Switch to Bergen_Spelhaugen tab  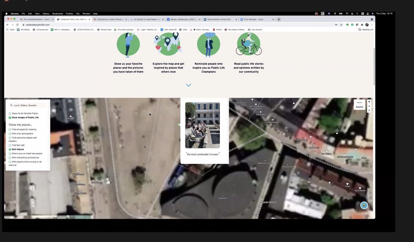(x=184, y=19)
